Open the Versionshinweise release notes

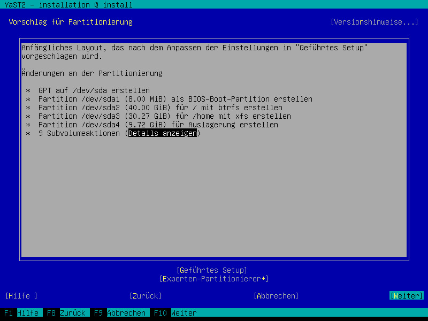click(374, 22)
